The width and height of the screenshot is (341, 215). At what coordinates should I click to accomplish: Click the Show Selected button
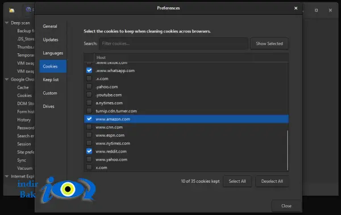click(269, 44)
